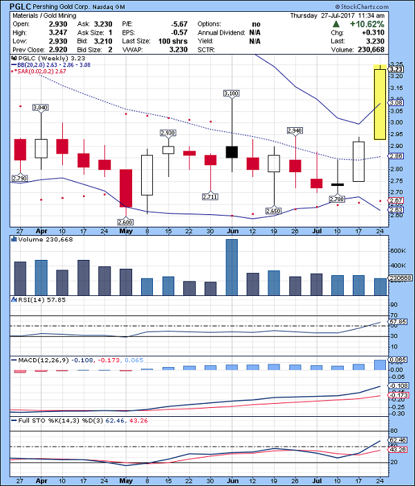
Task: Click the green up-arrow triangle in header
Action: (x=336, y=24)
